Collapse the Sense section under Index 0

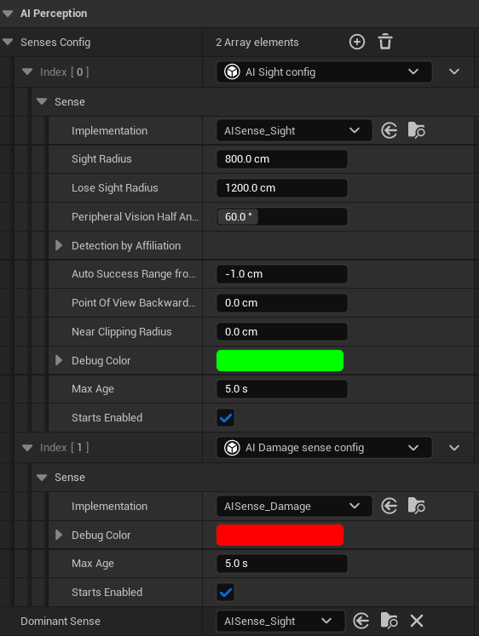click(x=42, y=101)
